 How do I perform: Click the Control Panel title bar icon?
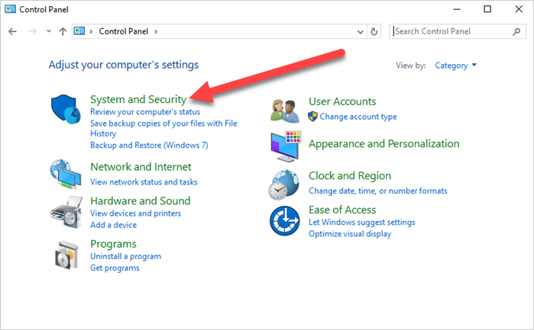coord(10,9)
